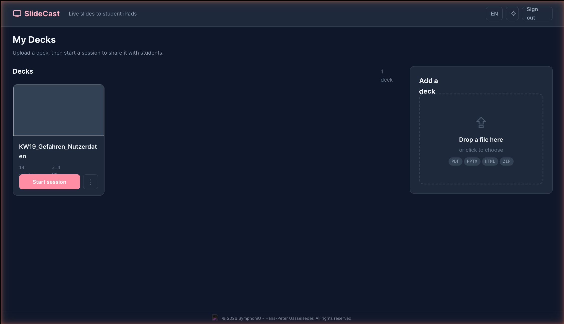The height and width of the screenshot is (324, 564).
Task: Click 'Drop a file here' upload area
Action: coord(481,139)
